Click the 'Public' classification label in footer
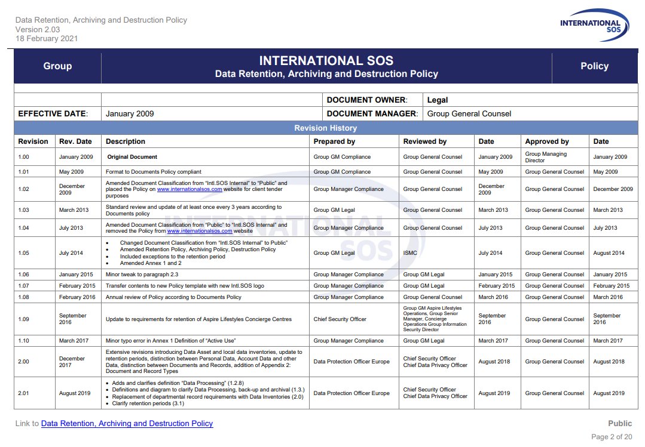This screenshot has height=447, width=645. [620, 423]
